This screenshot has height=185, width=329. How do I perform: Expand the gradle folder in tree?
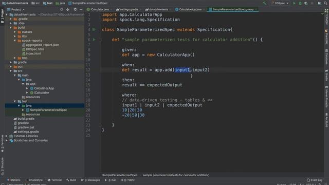tap(10, 62)
